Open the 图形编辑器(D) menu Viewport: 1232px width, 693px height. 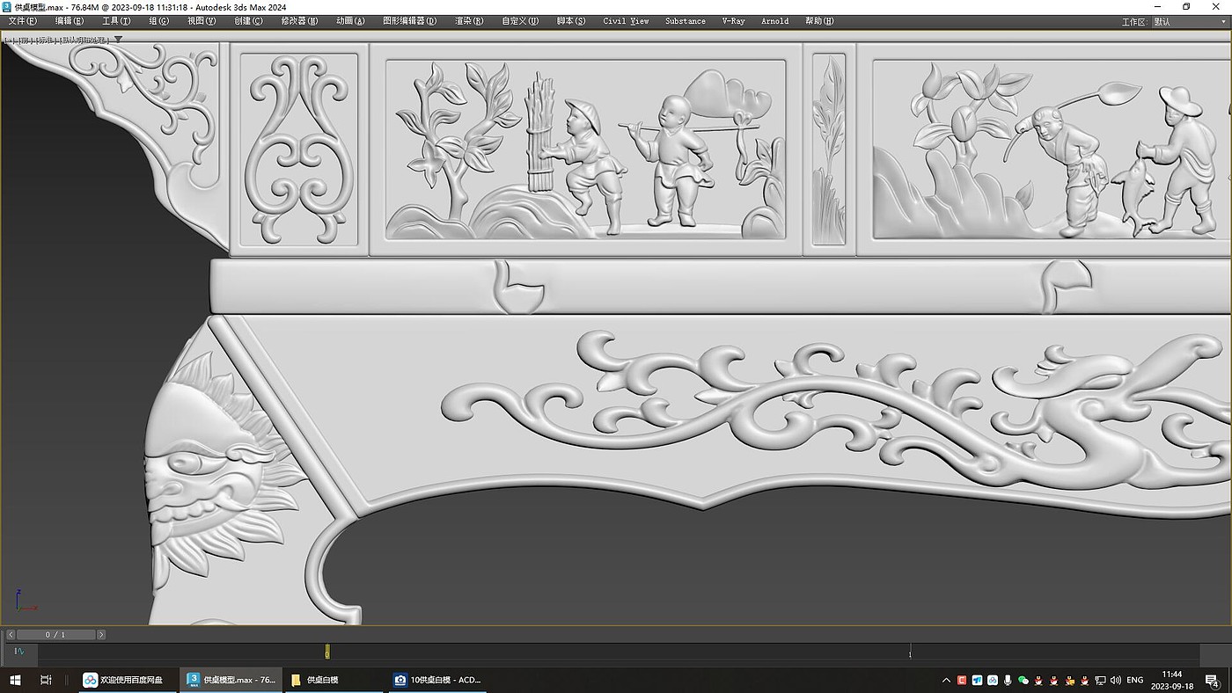tap(410, 21)
